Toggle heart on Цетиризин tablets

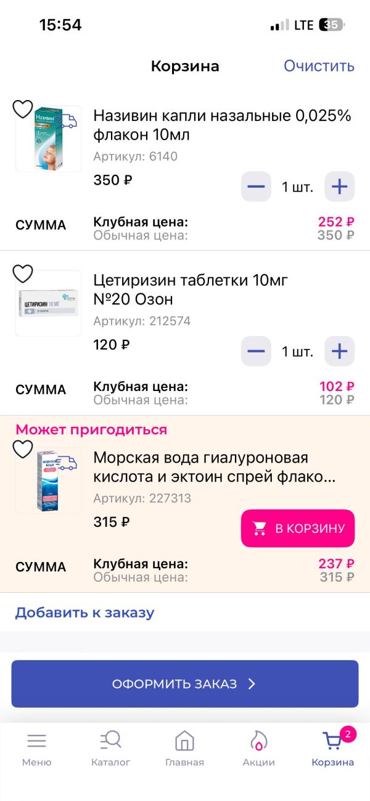pyautogui.click(x=23, y=274)
